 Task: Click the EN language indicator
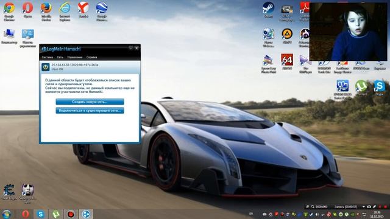pos(251,214)
